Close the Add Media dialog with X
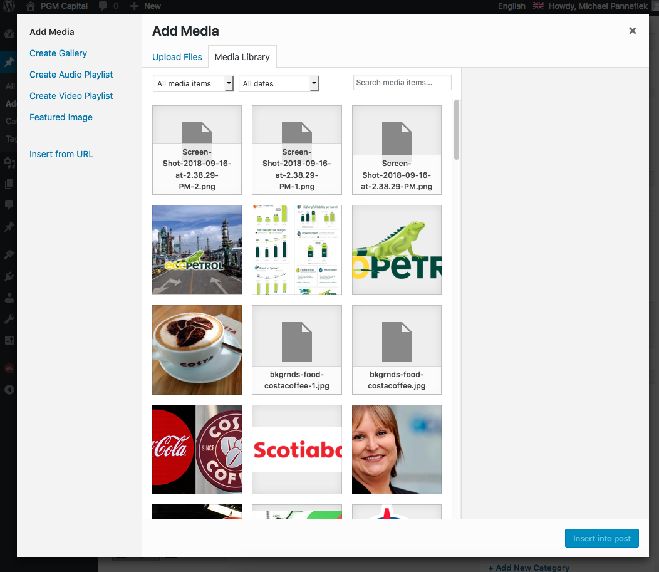Viewport: 659px width, 572px height. click(633, 31)
